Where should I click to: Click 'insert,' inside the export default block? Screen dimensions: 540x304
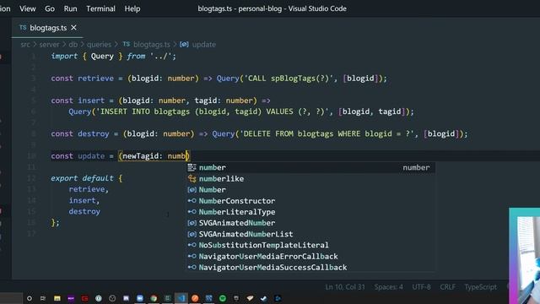coord(84,200)
